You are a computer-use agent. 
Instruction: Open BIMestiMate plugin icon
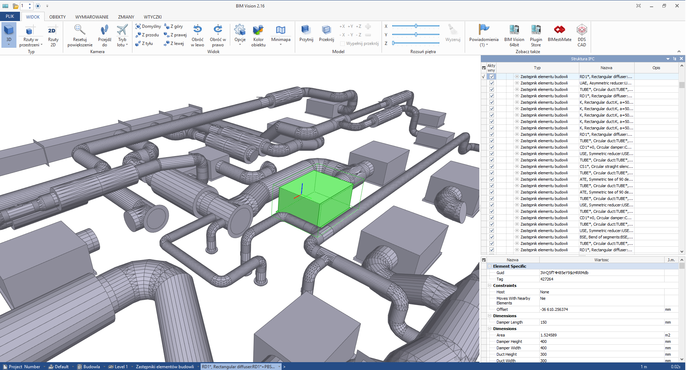pyautogui.click(x=559, y=30)
